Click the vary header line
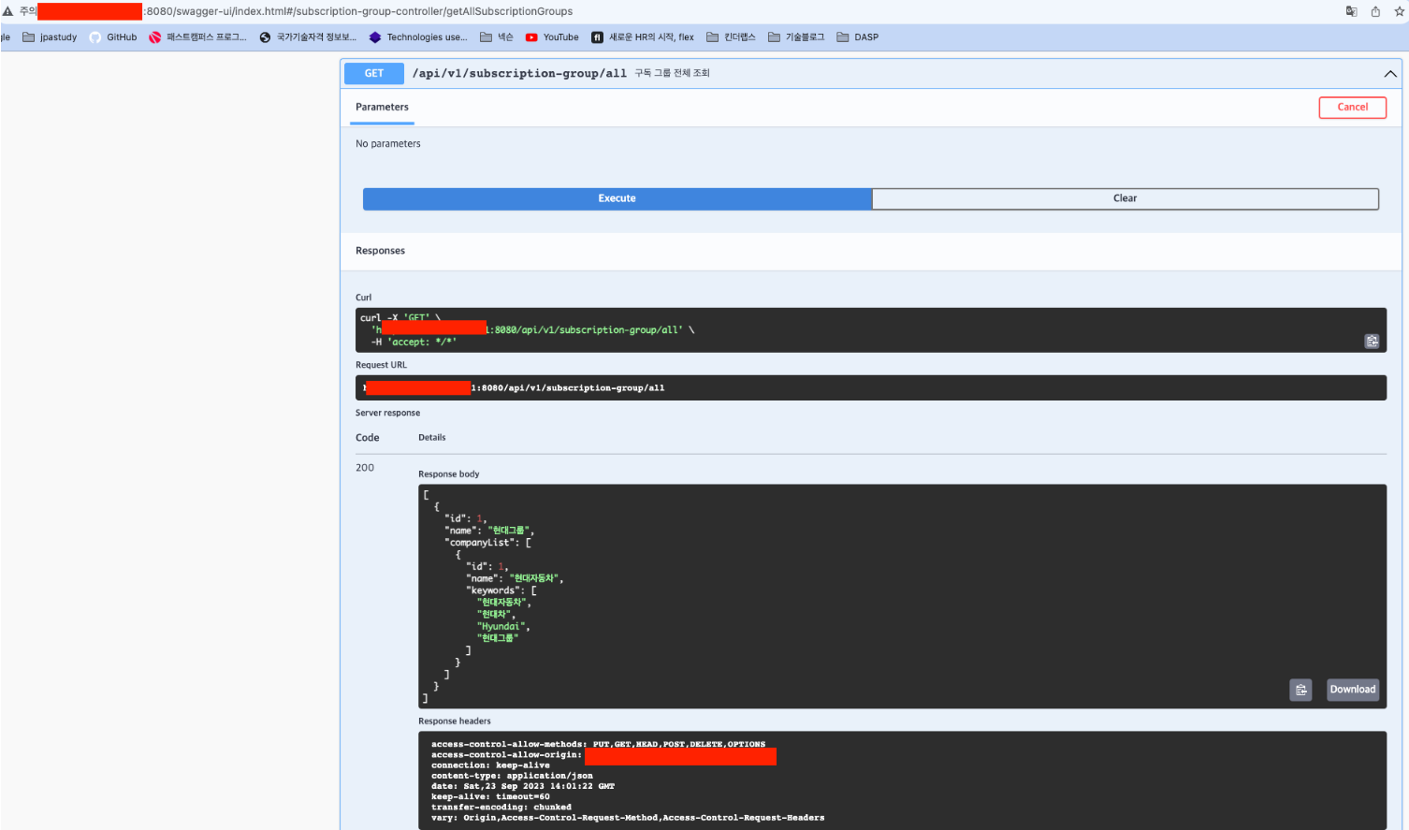The width and height of the screenshot is (1409, 830). (x=628, y=818)
